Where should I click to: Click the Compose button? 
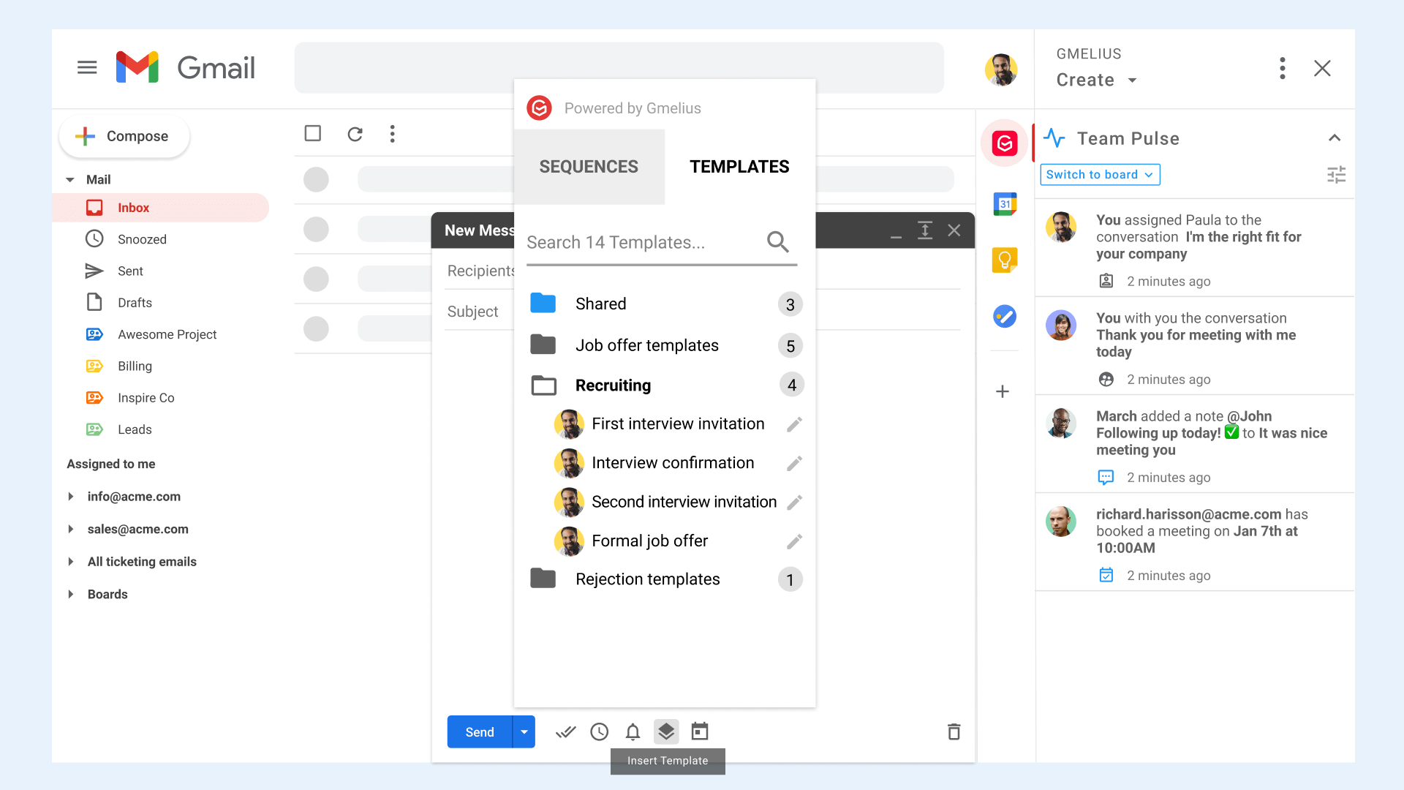(x=124, y=136)
